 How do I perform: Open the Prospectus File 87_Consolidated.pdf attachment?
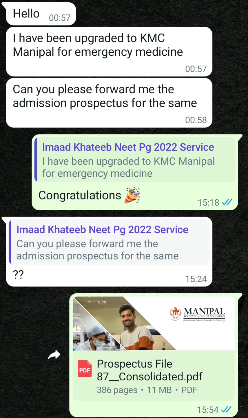coord(153,376)
